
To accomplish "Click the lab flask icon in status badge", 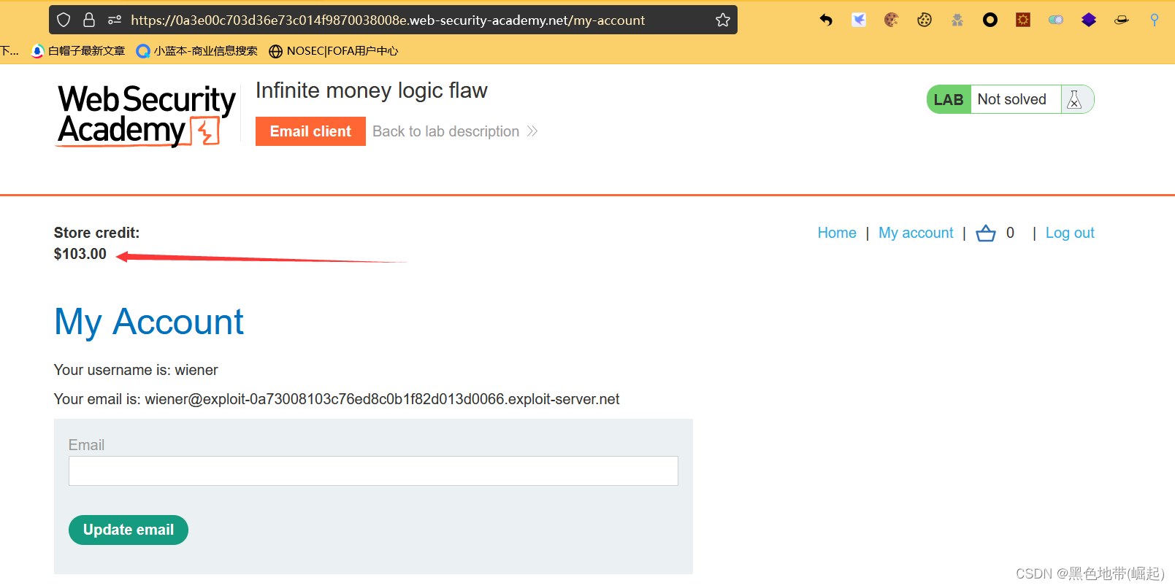I will tap(1074, 99).
